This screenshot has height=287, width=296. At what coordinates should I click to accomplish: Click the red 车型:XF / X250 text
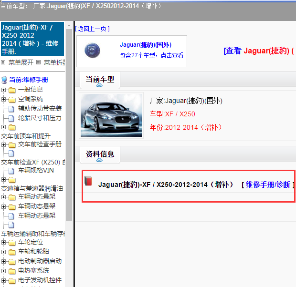pos(172,114)
